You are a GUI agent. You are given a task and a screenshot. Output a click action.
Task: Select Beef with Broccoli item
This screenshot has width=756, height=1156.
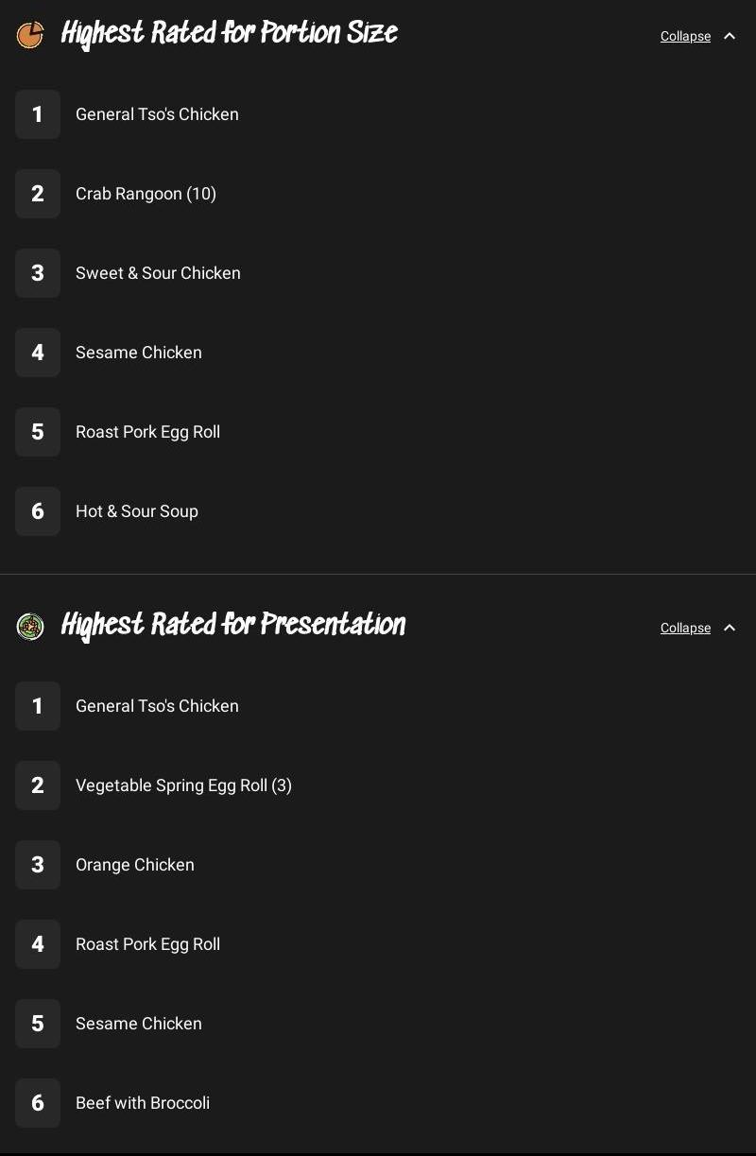click(143, 1103)
